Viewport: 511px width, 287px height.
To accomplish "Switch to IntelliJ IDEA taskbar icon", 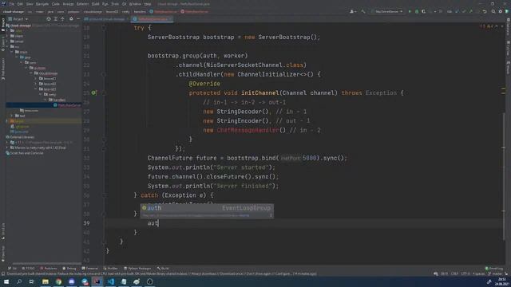I will 97,281.
